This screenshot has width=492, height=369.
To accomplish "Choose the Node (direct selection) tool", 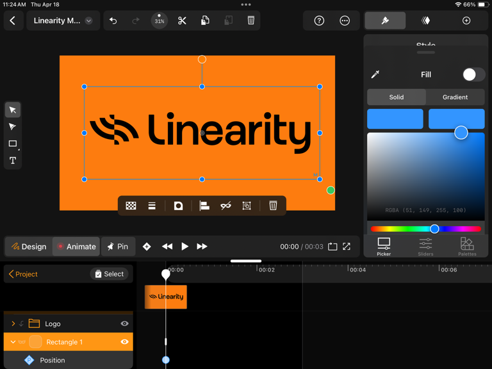I will tap(13, 127).
